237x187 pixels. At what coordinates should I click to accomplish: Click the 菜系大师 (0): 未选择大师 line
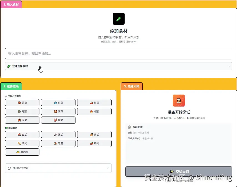(141, 138)
